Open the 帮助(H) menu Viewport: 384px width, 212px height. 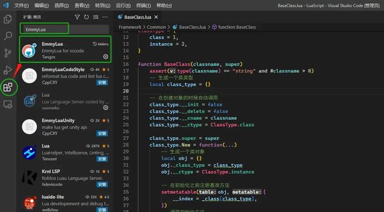click(x=164, y=6)
